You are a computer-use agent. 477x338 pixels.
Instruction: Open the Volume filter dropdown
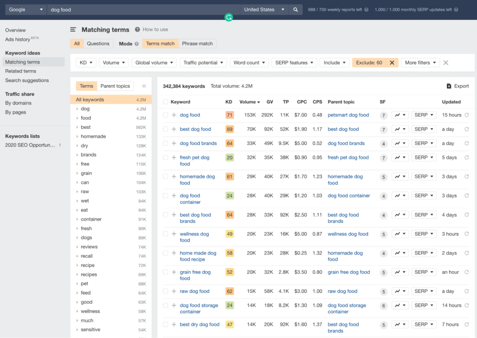[114, 63]
